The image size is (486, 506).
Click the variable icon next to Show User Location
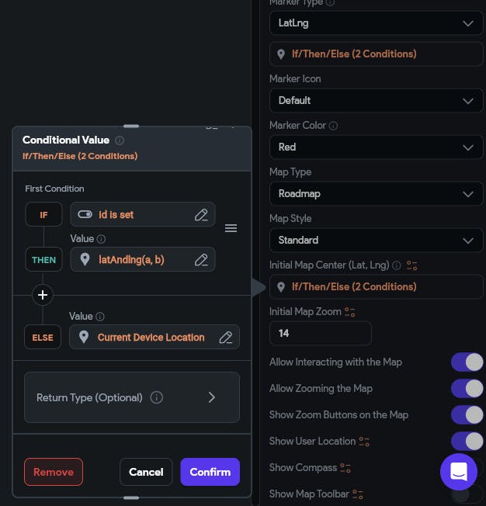pyautogui.click(x=364, y=442)
